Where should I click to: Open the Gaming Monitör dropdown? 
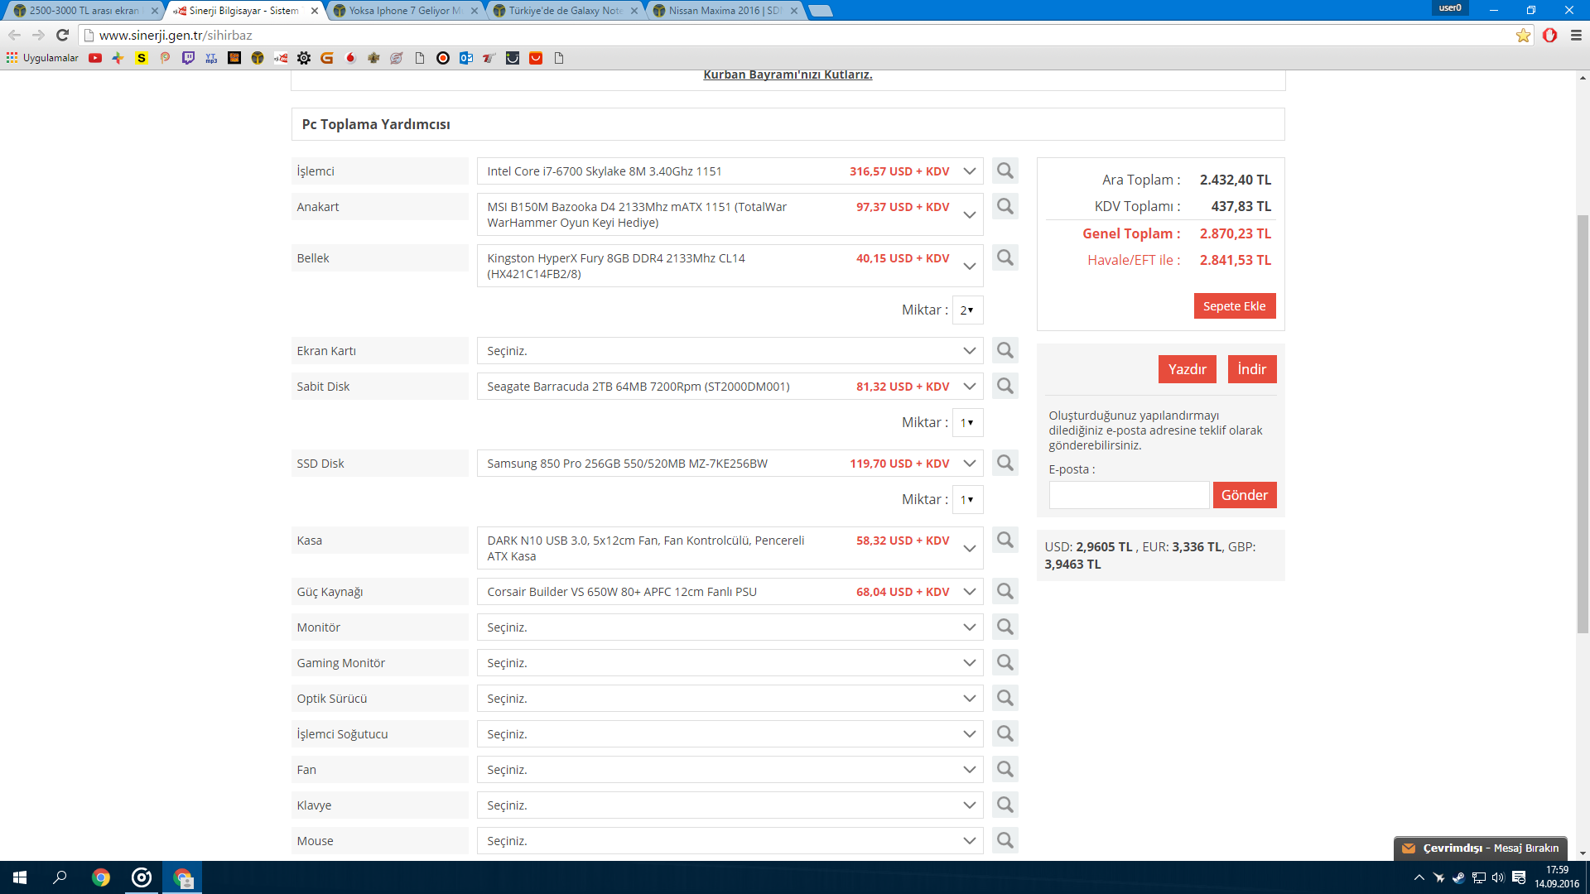tap(729, 662)
